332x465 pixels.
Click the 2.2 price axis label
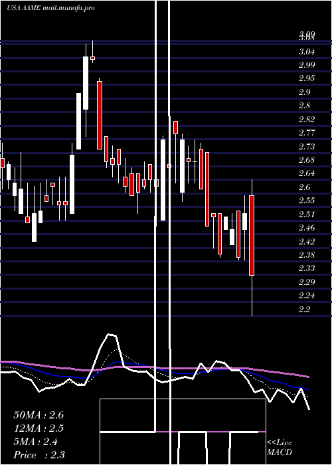[x=304, y=310]
